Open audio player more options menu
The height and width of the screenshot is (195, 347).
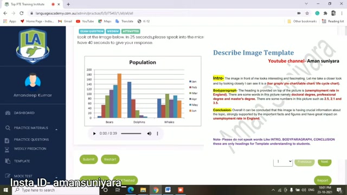[157, 134]
